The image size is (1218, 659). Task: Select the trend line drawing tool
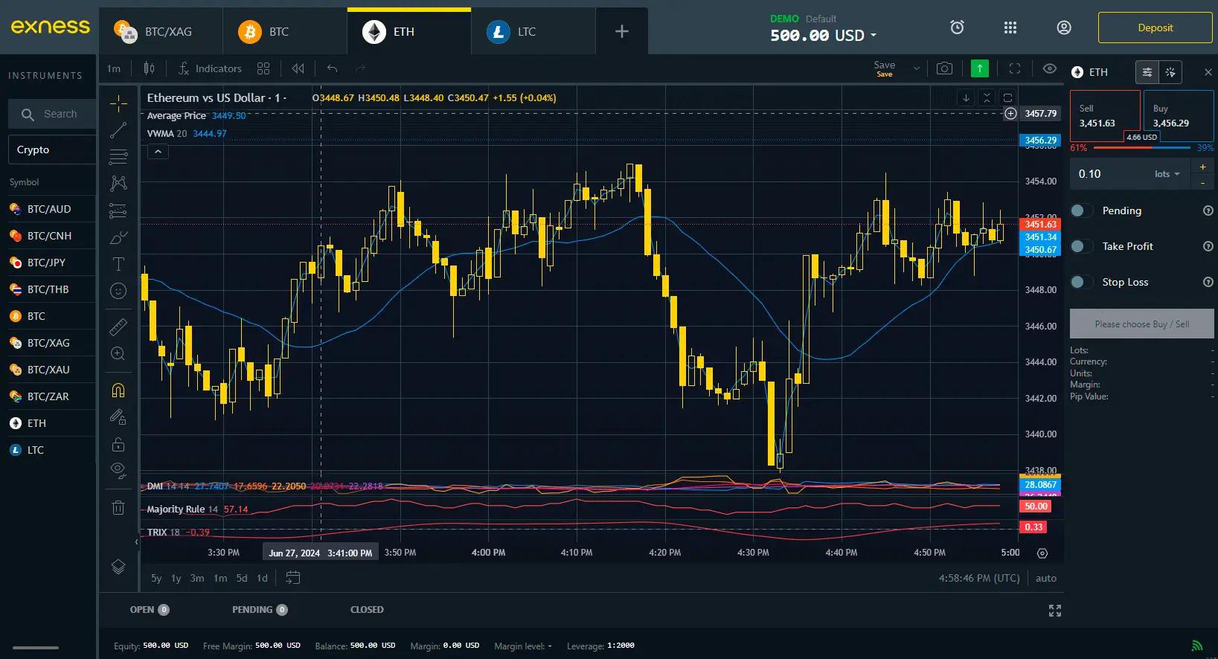pos(118,130)
